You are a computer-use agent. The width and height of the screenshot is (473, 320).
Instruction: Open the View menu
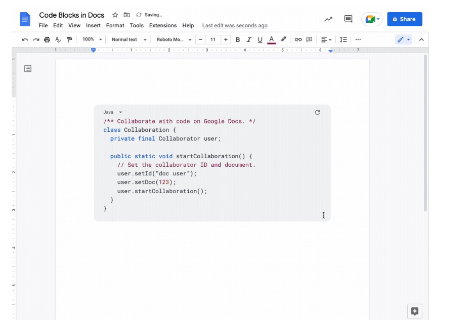pos(74,26)
